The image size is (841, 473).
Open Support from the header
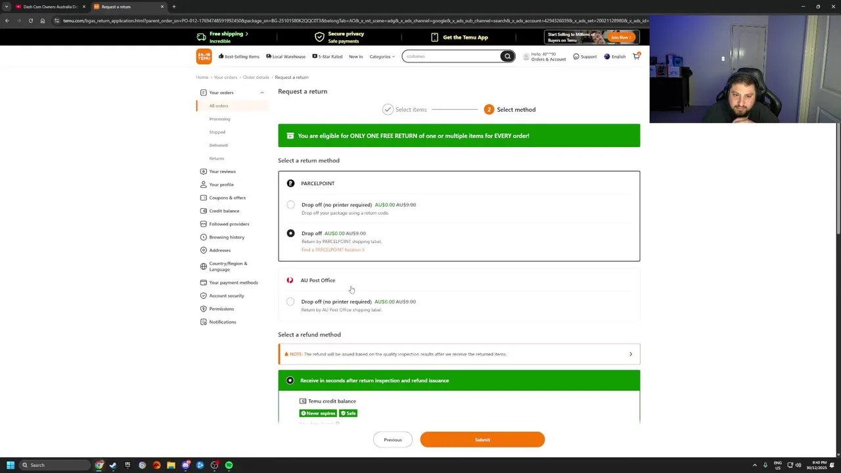pos(585,56)
